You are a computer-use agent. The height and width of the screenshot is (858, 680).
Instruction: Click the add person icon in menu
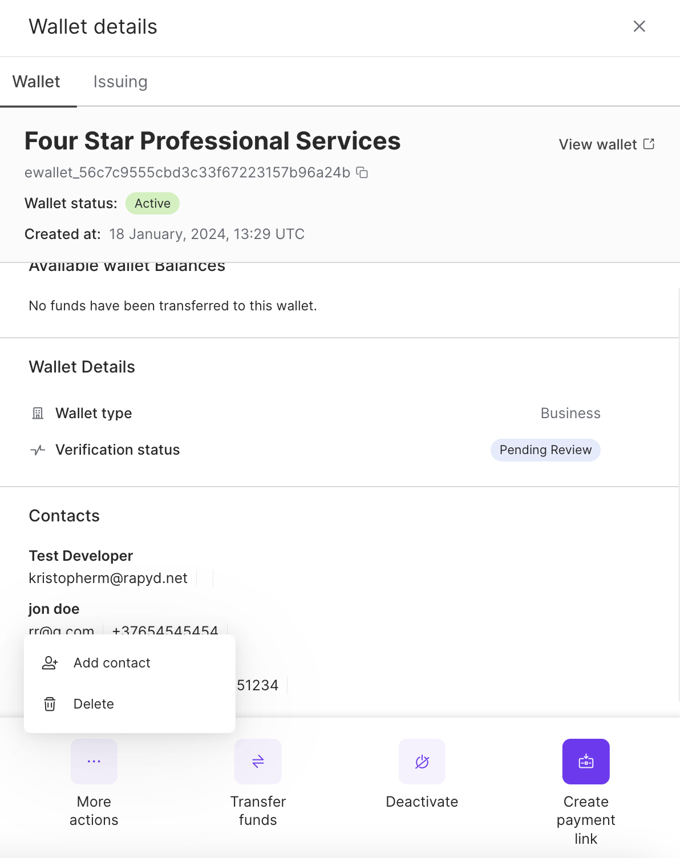(50, 663)
